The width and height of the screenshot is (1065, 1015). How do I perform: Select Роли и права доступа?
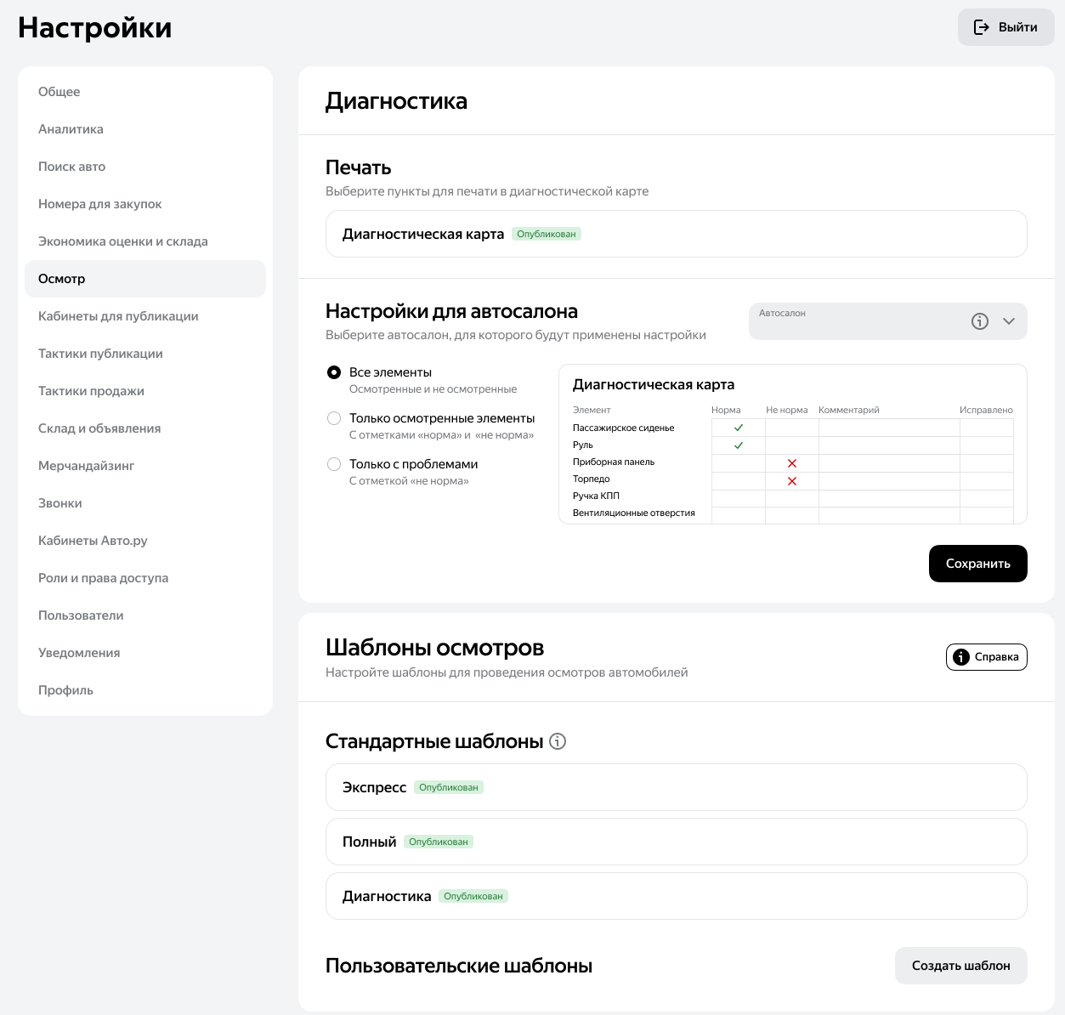pos(145,578)
